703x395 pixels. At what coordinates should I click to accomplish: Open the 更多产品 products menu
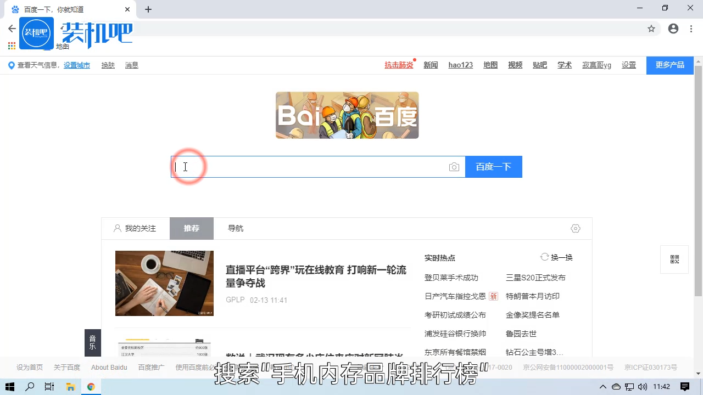(669, 65)
